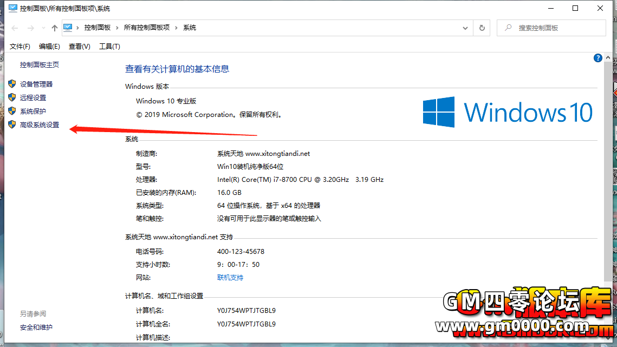Click the heading 查看有关计算机的基本信息
Screen dimensions: 617x347
[177, 69]
